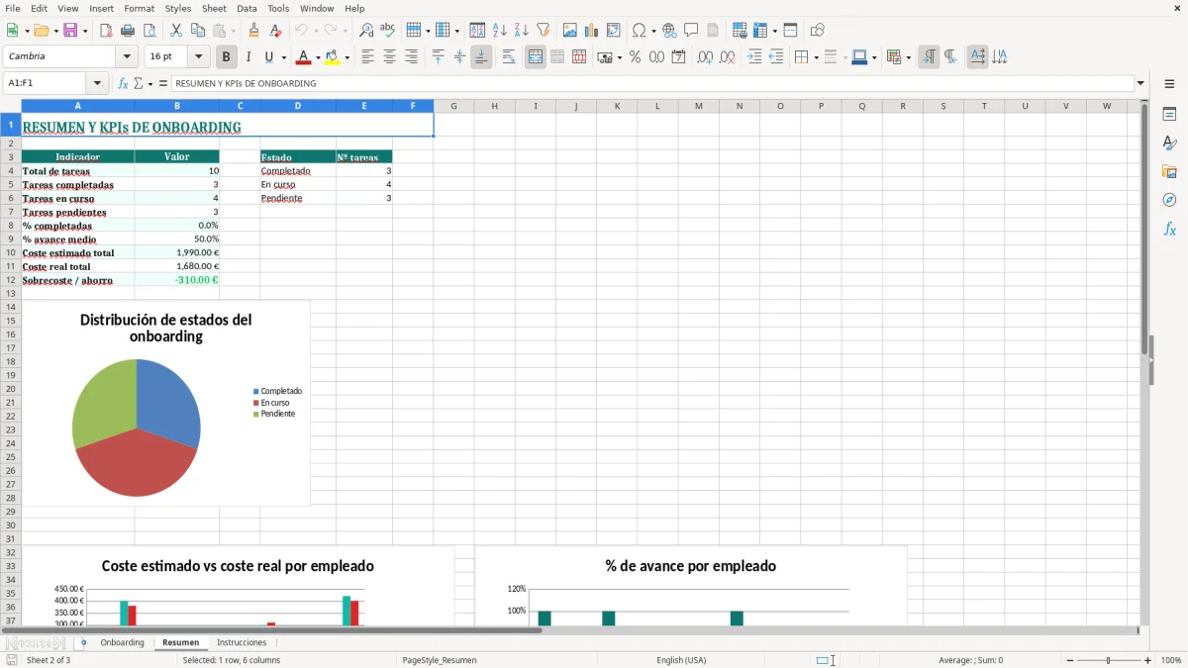Open the font color dropdown arrow
The image size is (1188, 668).
tap(317, 58)
